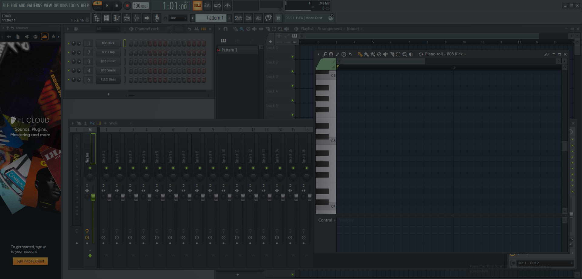Stop playback with the Stop button
The width and height of the screenshot is (582, 279).
coord(117,5)
